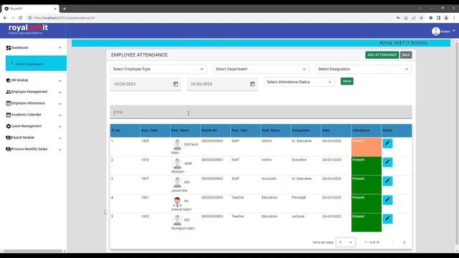
Task: Click Mr. Aminul Islam's avatar photo
Action: point(177,201)
